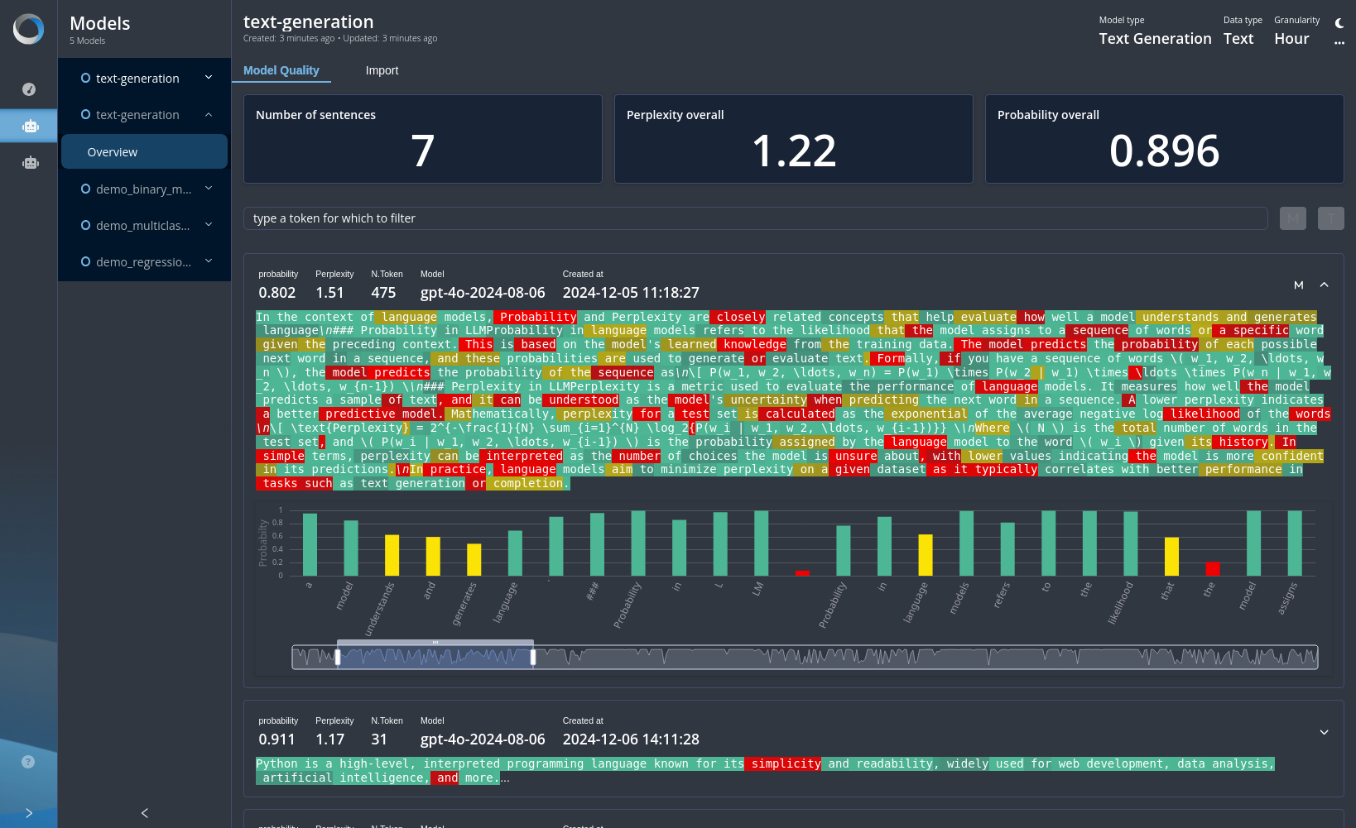Image resolution: width=1356 pixels, height=828 pixels.
Task: Click the Perplexity overall value 1.22
Action: pyautogui.click(x=794, y=151)
